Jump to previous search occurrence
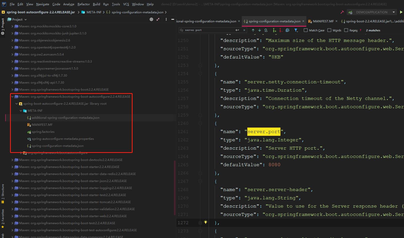 coord(253,30)
